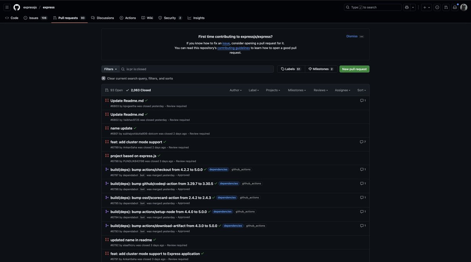This screenshot has height=262, width=471.
Task: Open PR #6802 Update Readme.md by Vaibhav9725
Action: [x=127, y=115]
